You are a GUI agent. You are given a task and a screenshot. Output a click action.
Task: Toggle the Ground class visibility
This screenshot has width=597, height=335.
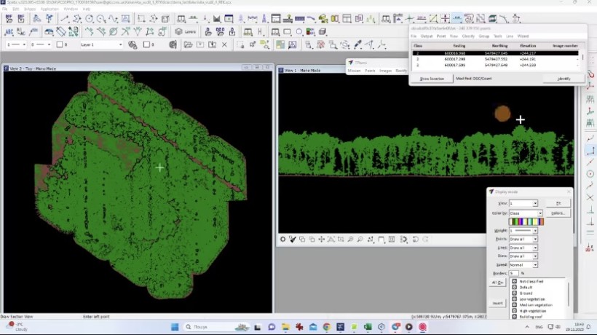point(514,293)
